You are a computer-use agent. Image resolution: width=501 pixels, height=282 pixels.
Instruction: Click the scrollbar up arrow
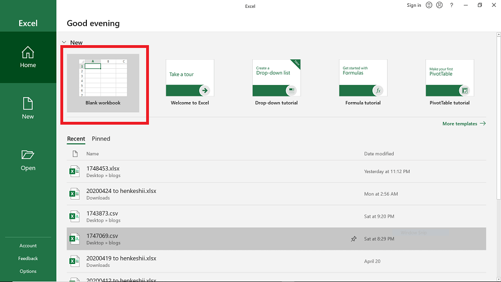[498, 34]
